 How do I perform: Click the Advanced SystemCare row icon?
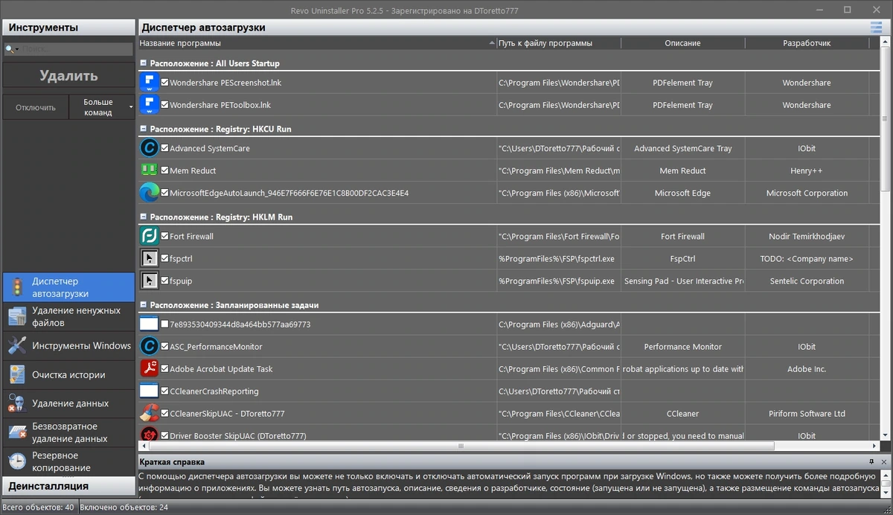click(150, 149)
